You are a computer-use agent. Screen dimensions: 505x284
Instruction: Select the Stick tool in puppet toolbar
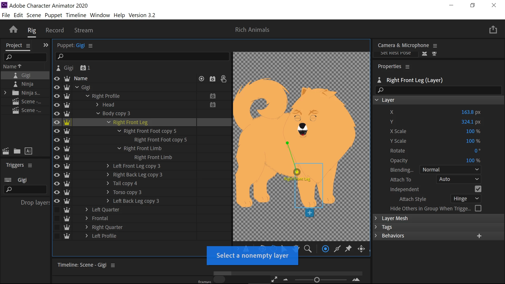coord(337,248)
